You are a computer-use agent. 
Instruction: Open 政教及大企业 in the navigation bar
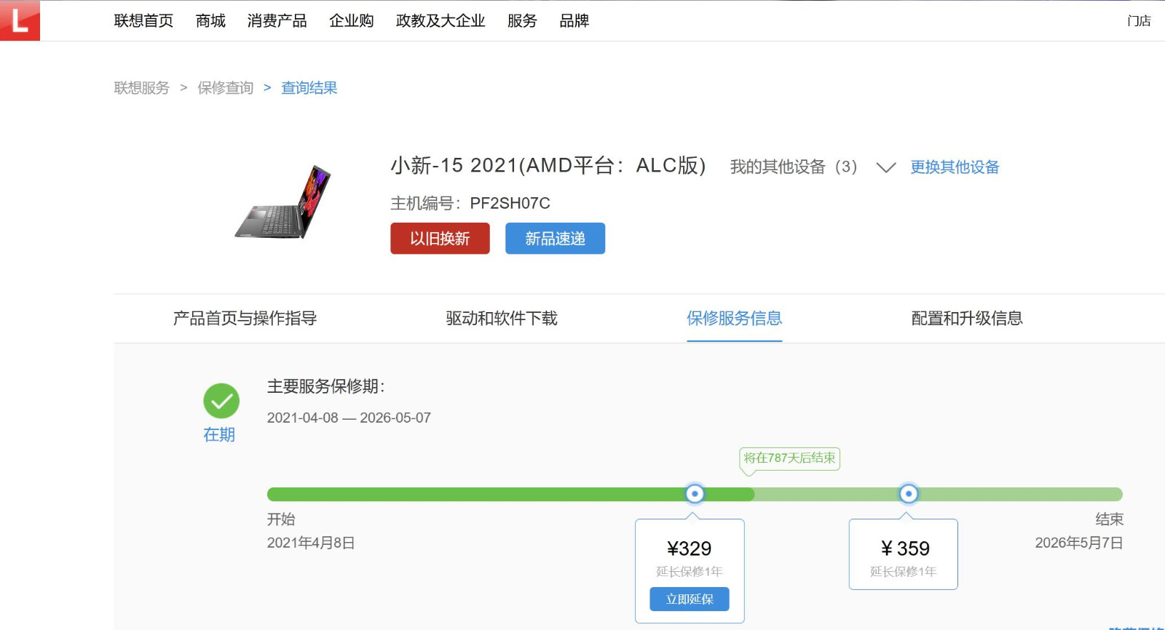441,21
